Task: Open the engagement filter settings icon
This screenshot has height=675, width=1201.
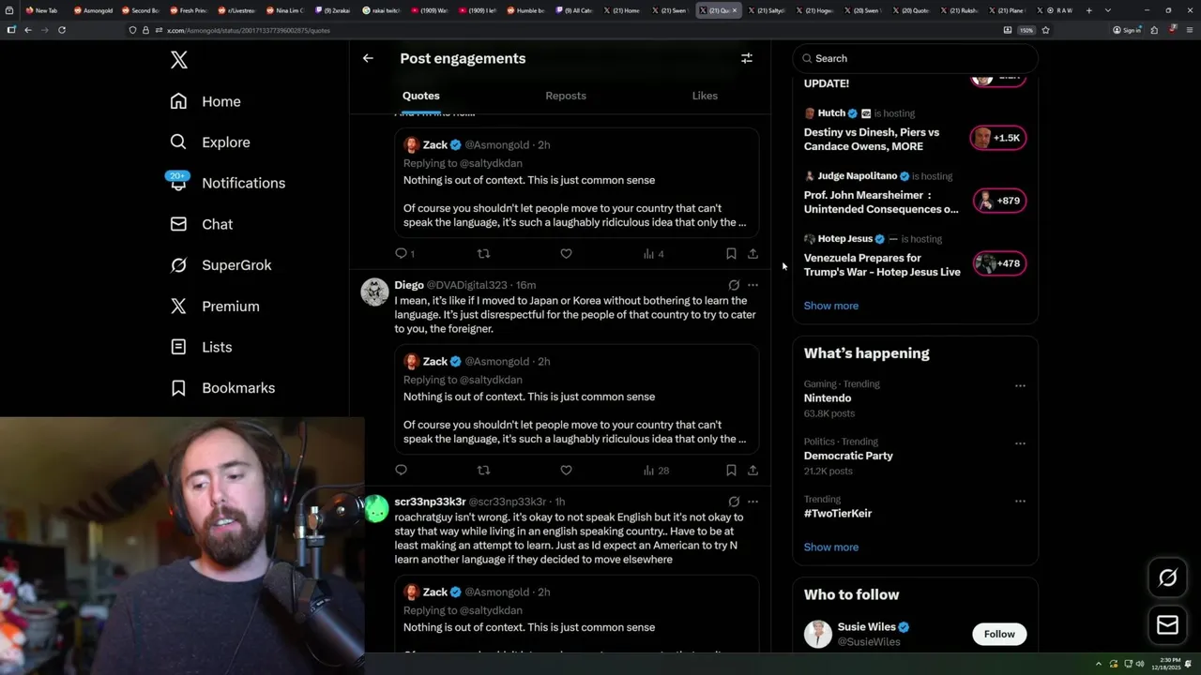Action: 747,58
